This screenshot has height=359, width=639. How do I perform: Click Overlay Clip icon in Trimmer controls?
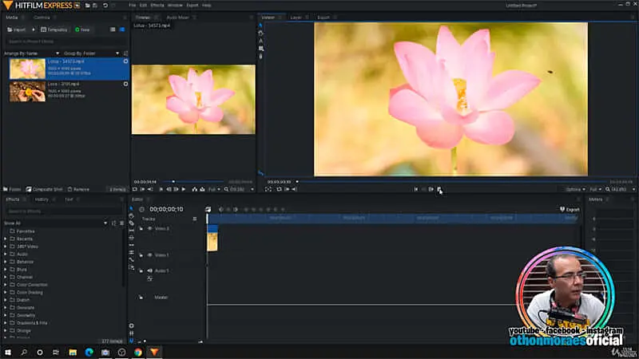tap(202, 189)
